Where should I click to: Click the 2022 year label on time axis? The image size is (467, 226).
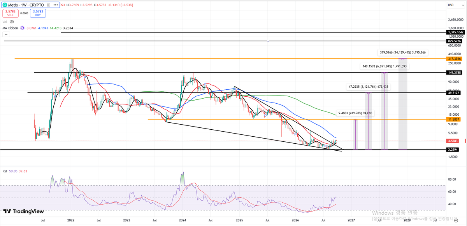pos(70,220)
